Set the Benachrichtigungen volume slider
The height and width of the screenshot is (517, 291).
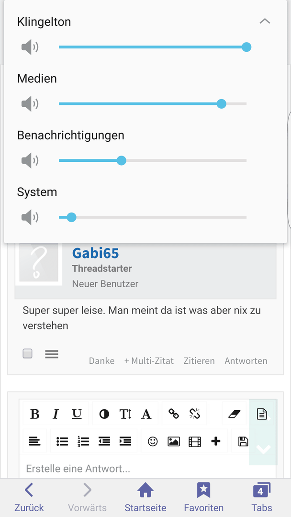(x=153, y=160)
